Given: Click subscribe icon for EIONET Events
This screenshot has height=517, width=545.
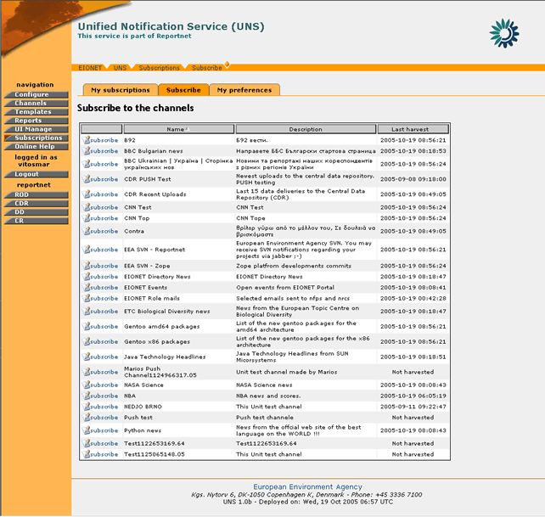Looking at the screenshot, I should [x=87, y=287].
